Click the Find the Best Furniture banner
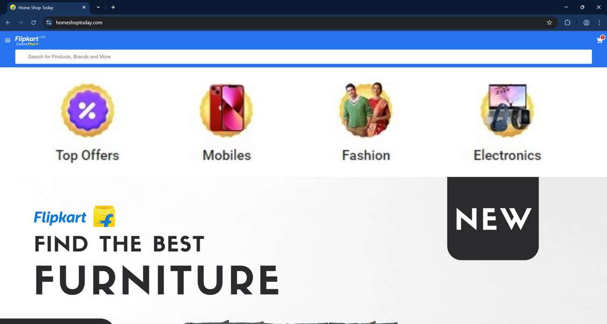This screenshot has width=607, height=324. pyautogui.click(x=303, y=251)
